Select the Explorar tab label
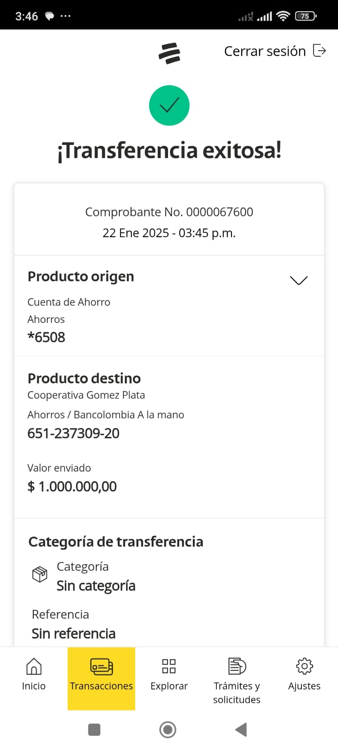This screenshot has height=751, width=338. click(x=169, y=686)
